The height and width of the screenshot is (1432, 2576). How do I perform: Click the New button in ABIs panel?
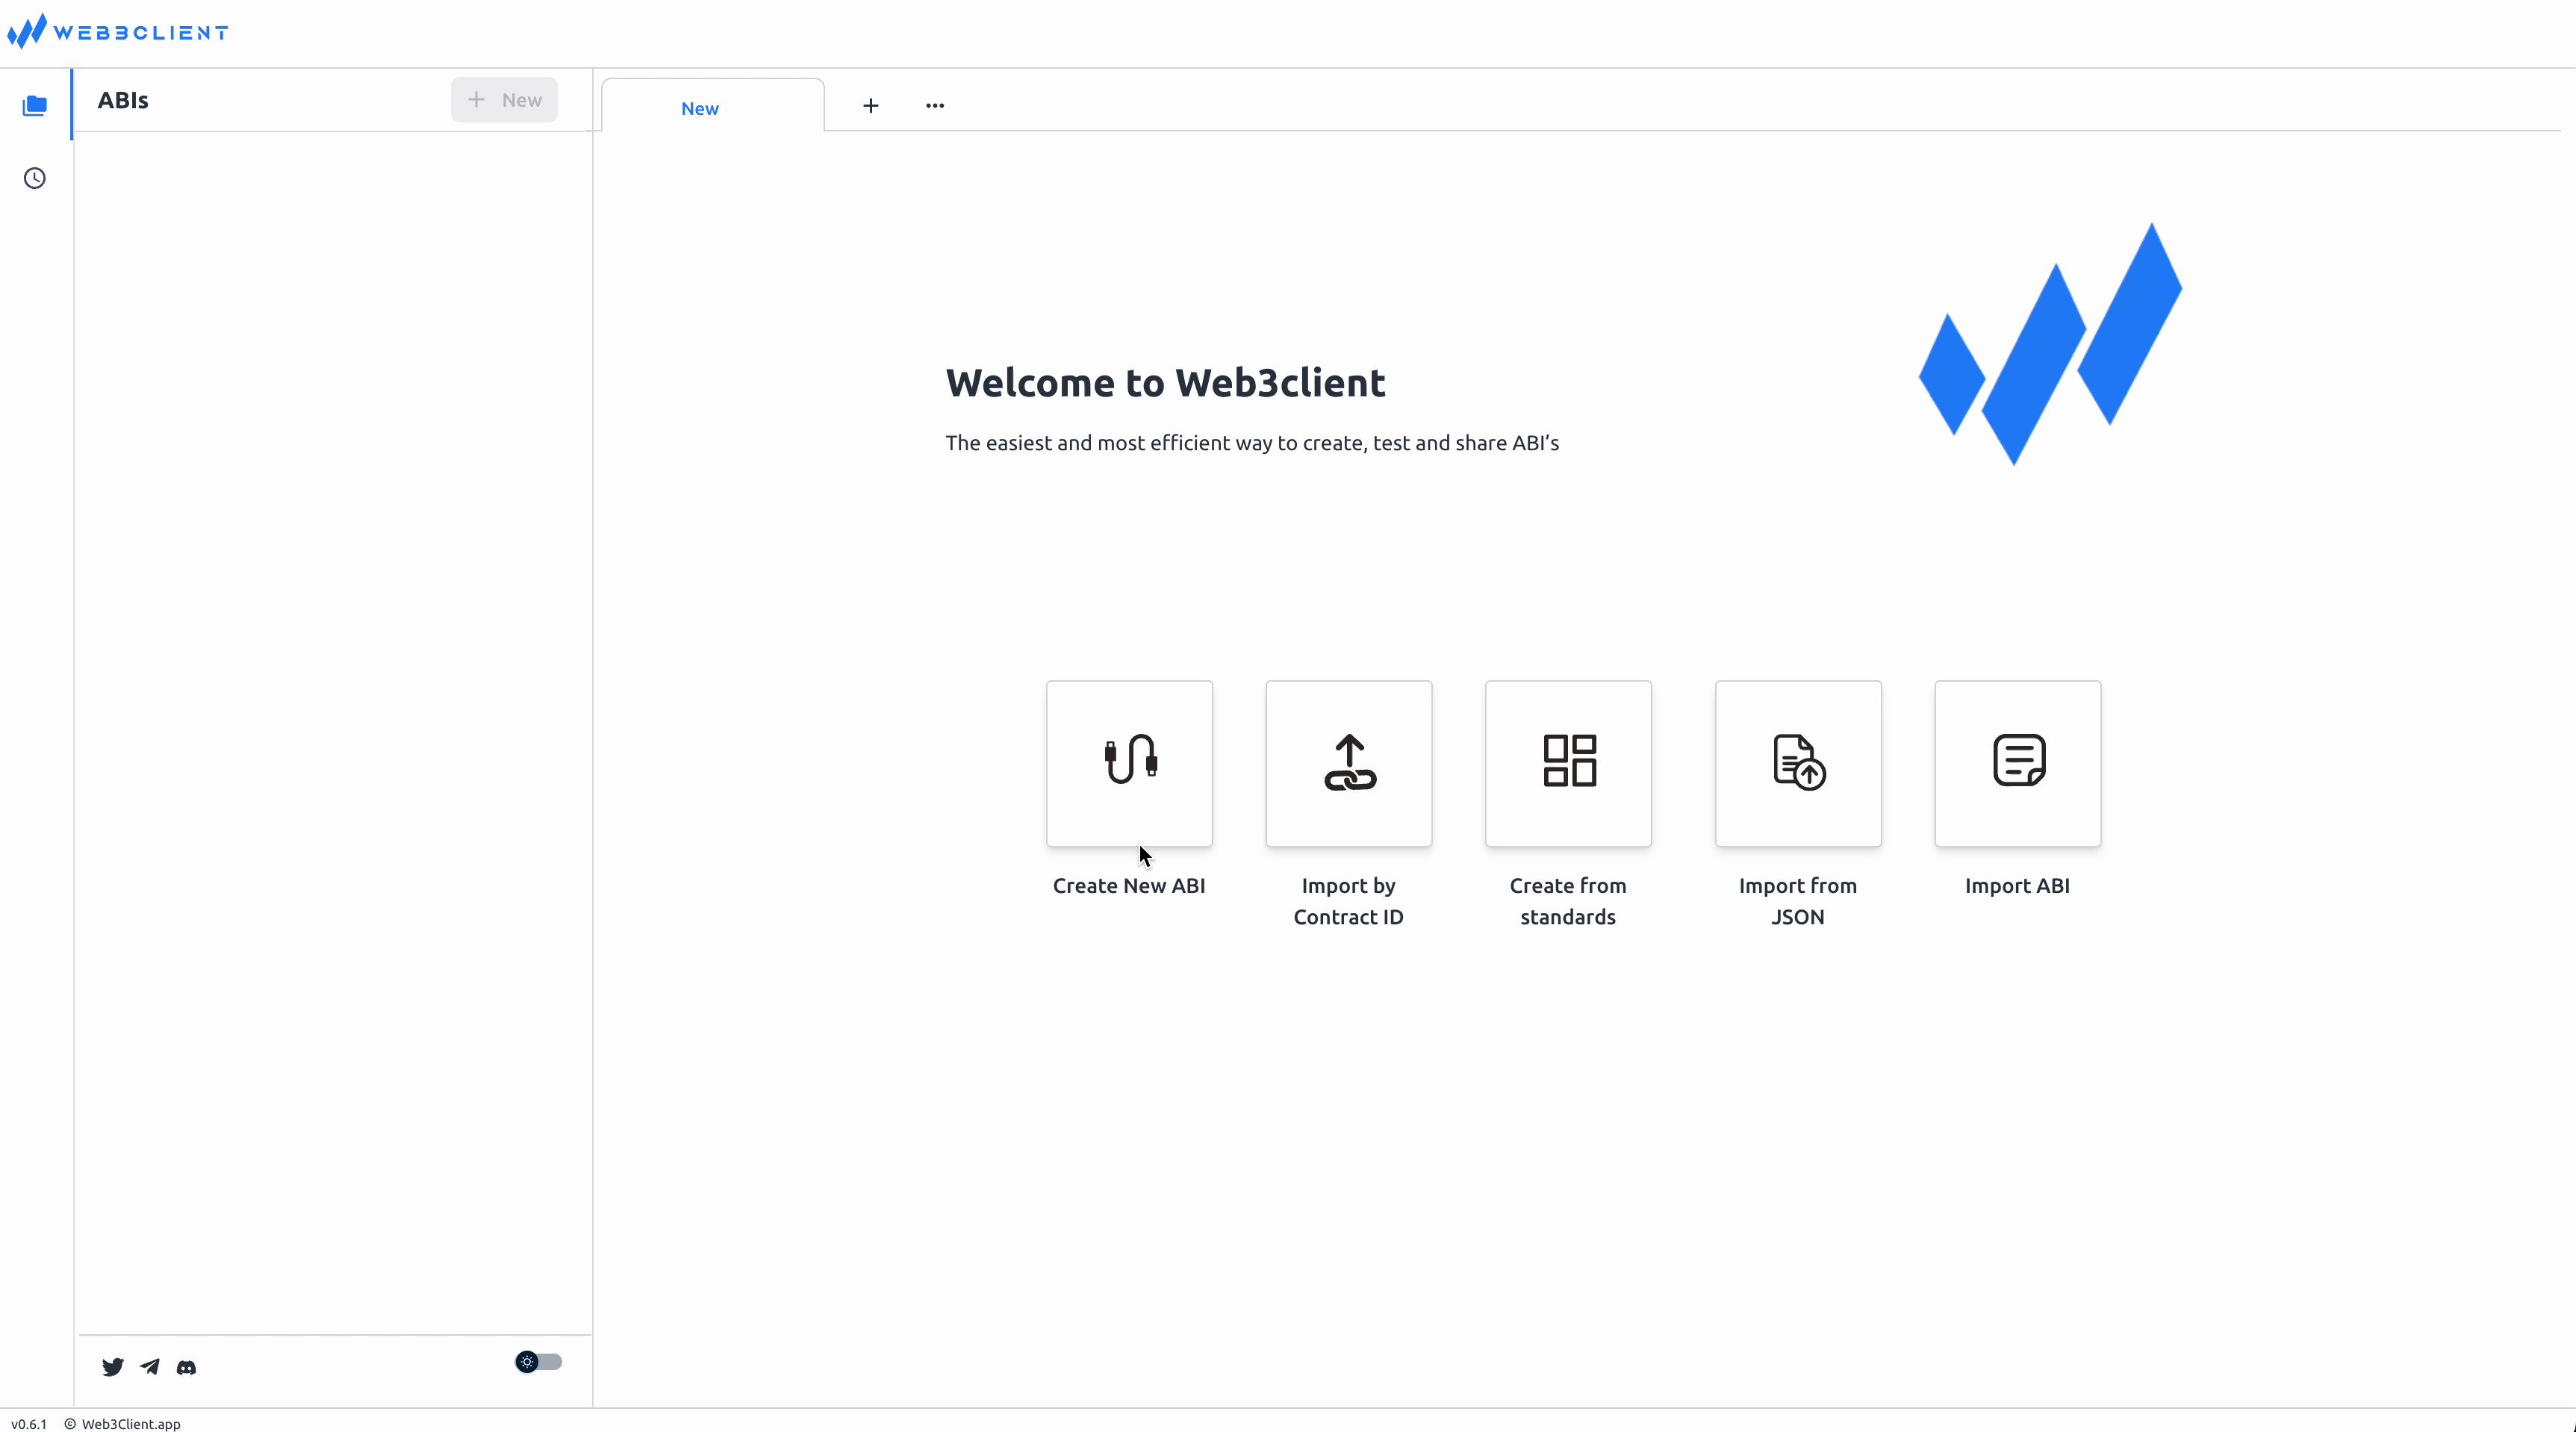point(504,100)
